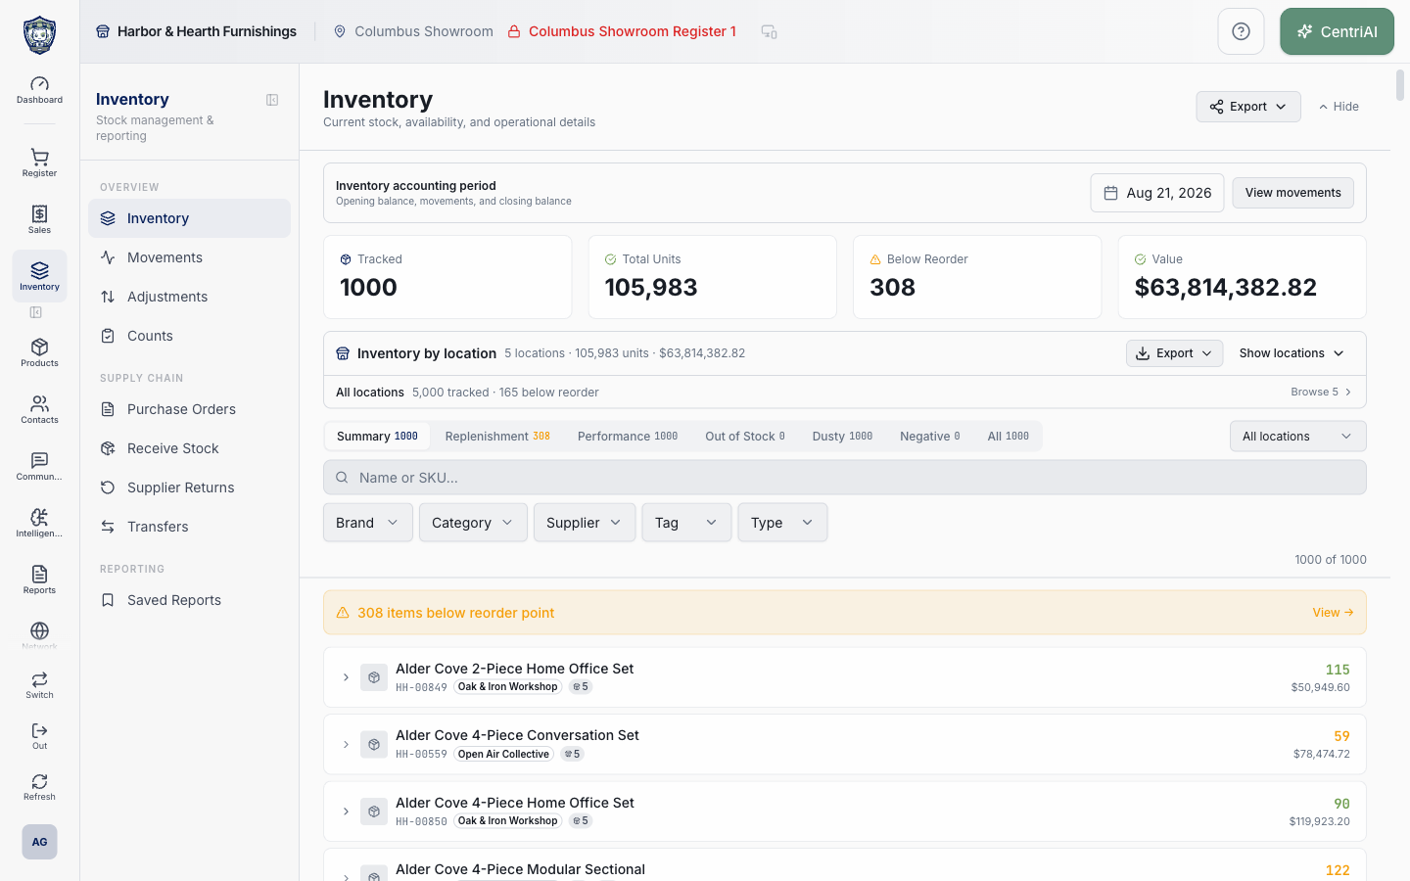Click View on the reorder warning banner
The image size is (1410, 881).
click(1333, 613)
